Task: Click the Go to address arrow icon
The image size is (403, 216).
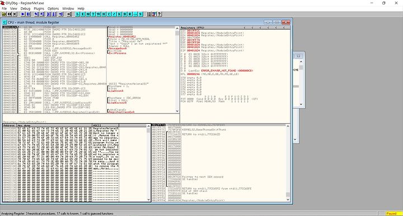Action: (69, 14)
